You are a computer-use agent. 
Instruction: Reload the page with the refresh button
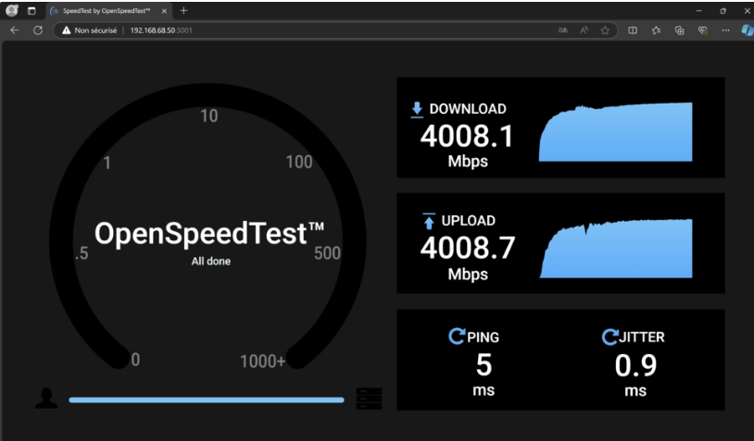(x=38, y=30)
